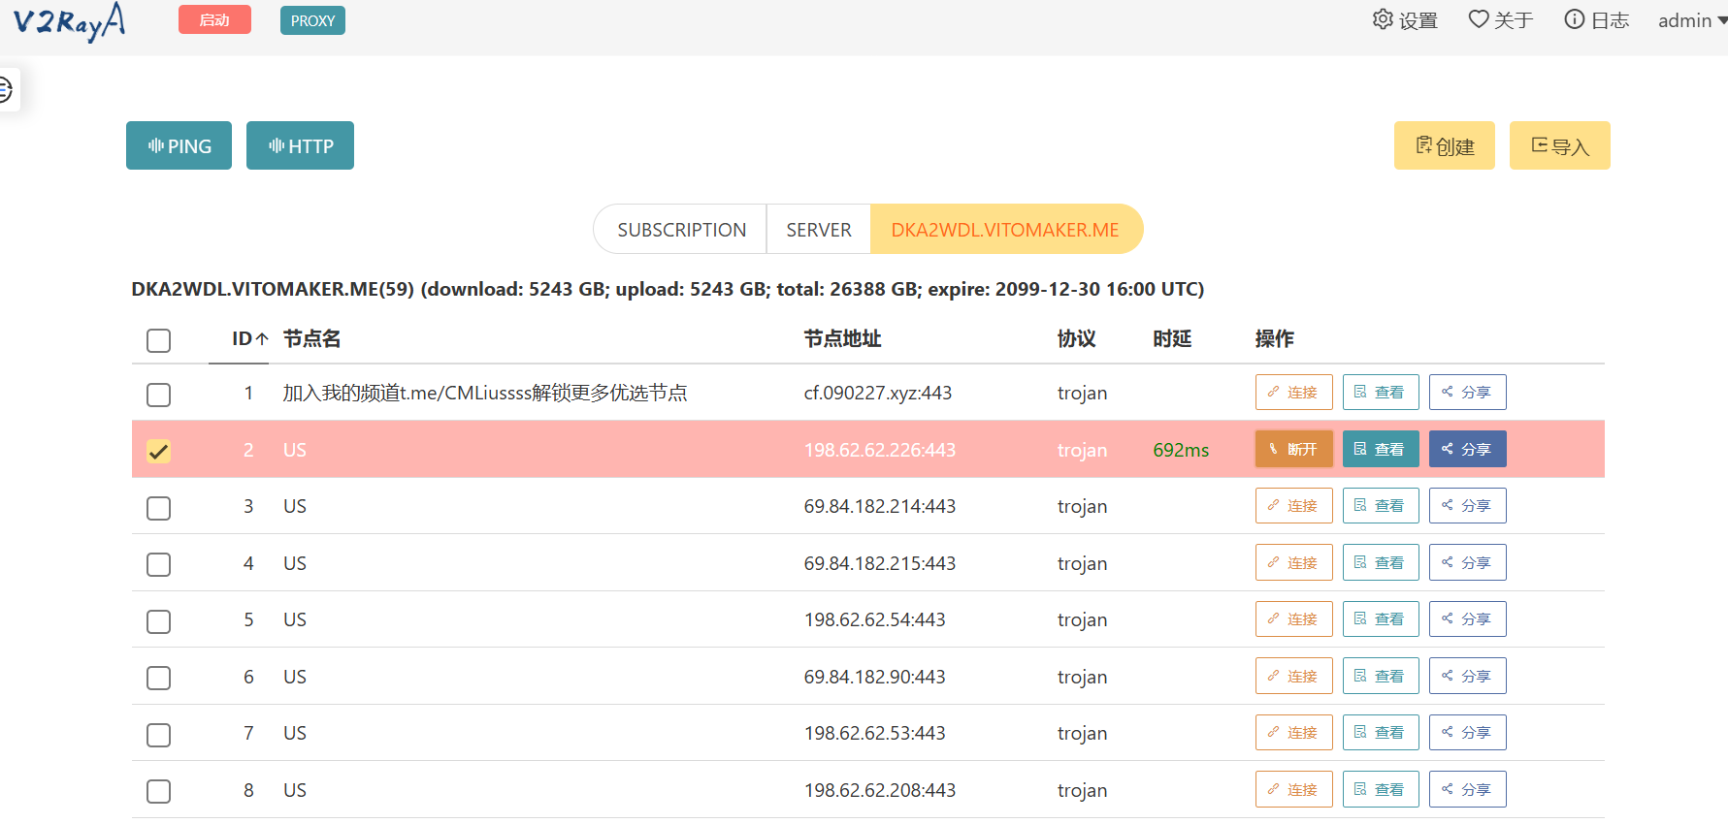View node 2 with 查看 button
This screenshot has height=824, width=1728.
(x=1380, y=449)
